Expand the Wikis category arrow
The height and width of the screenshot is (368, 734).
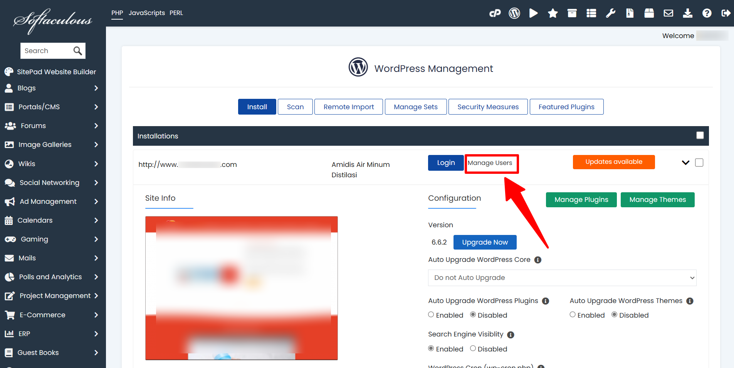[96, 164]
